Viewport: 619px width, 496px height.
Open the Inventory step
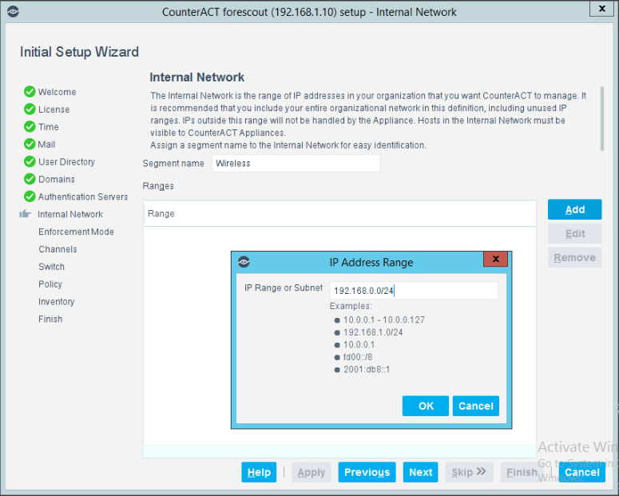pos(57,302)
